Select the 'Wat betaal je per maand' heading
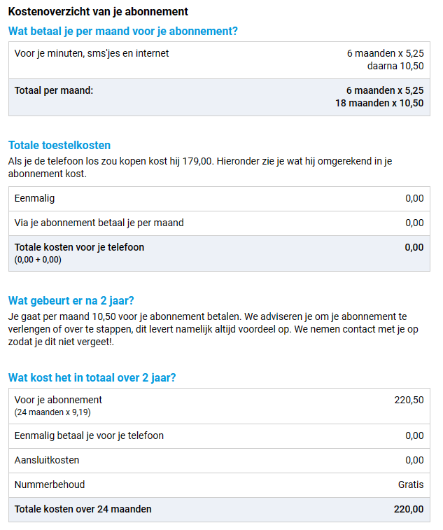Viewport: 443px width, 530px height. (x=122, y=31)
